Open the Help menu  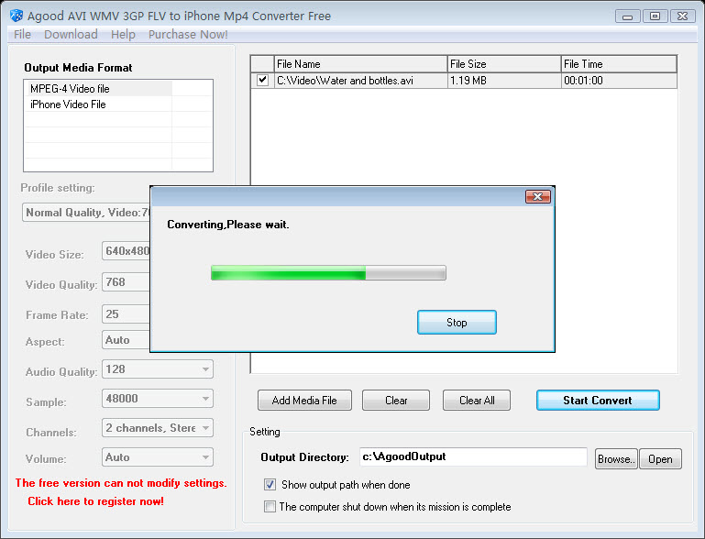click(x=123, y=35)
